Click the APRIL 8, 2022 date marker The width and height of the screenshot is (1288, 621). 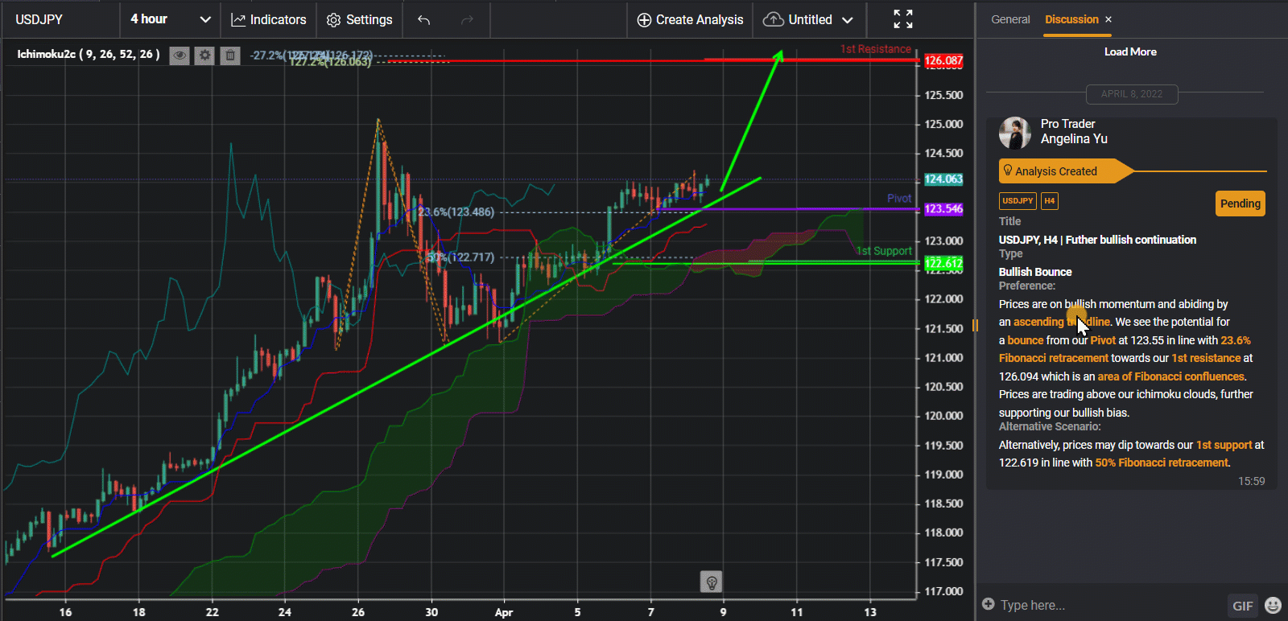[x=1132, y=94]
